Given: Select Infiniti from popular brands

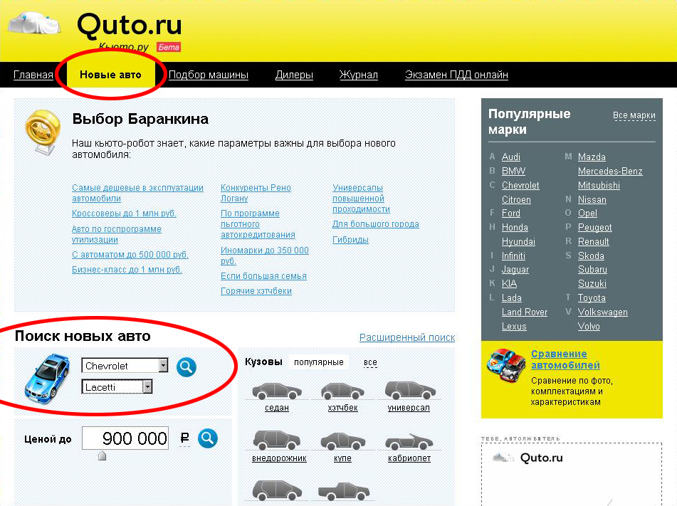Looking at the screenshot, I should (x=513, y=255).
